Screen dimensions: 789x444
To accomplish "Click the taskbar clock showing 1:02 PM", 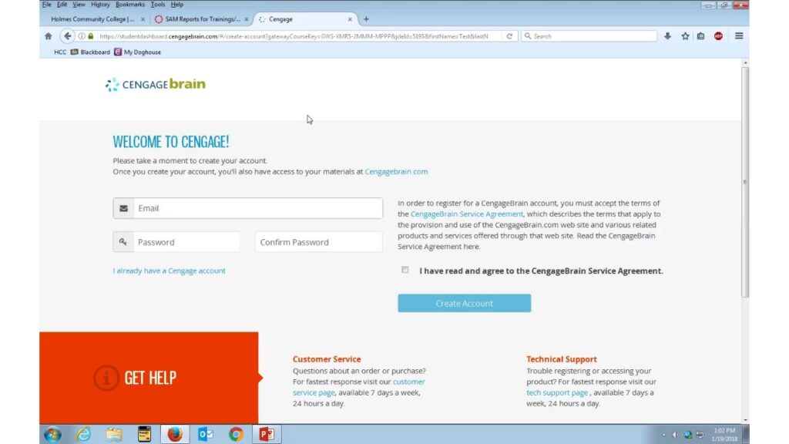I will click(x=724, y=435).
